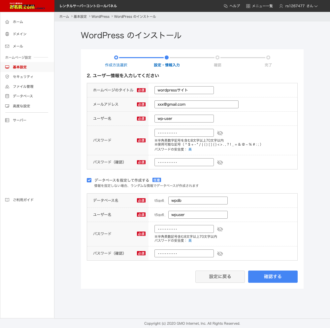Open the メニュー一覧 menu list
The width and height of the screenshot is (330, 328).
(259, 6)
